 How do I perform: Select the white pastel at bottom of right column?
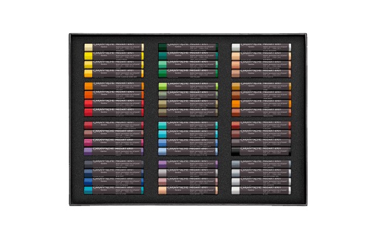click(x=261, y=190)
